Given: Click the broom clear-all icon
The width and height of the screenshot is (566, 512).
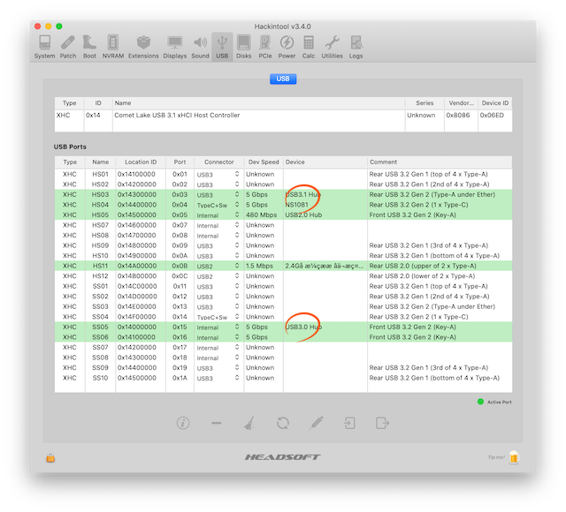Looking at the screenshot, I should click(249, 423).
